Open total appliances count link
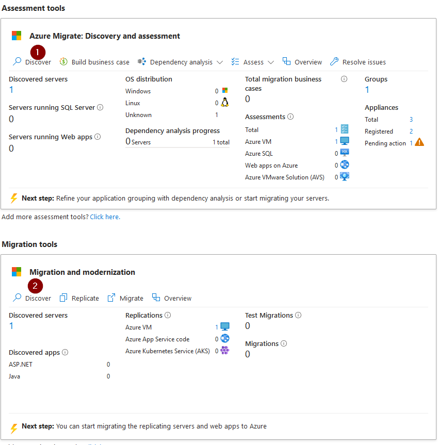This screenshot has height=445, width=438. pos(411,119)
